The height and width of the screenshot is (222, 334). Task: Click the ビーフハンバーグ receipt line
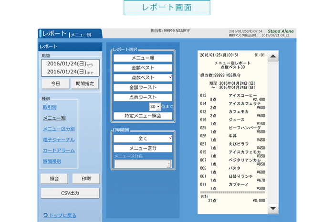[232, 130]
